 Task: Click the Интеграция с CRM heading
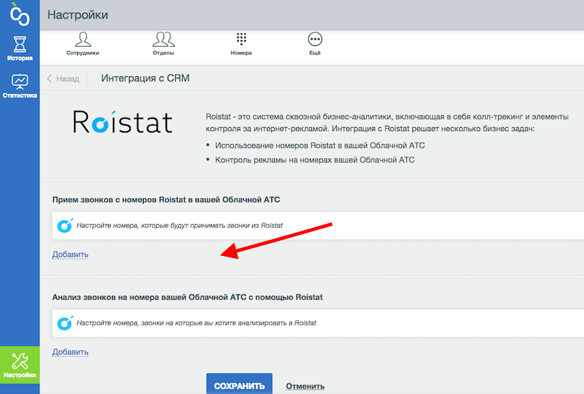[x=145, y=78]
